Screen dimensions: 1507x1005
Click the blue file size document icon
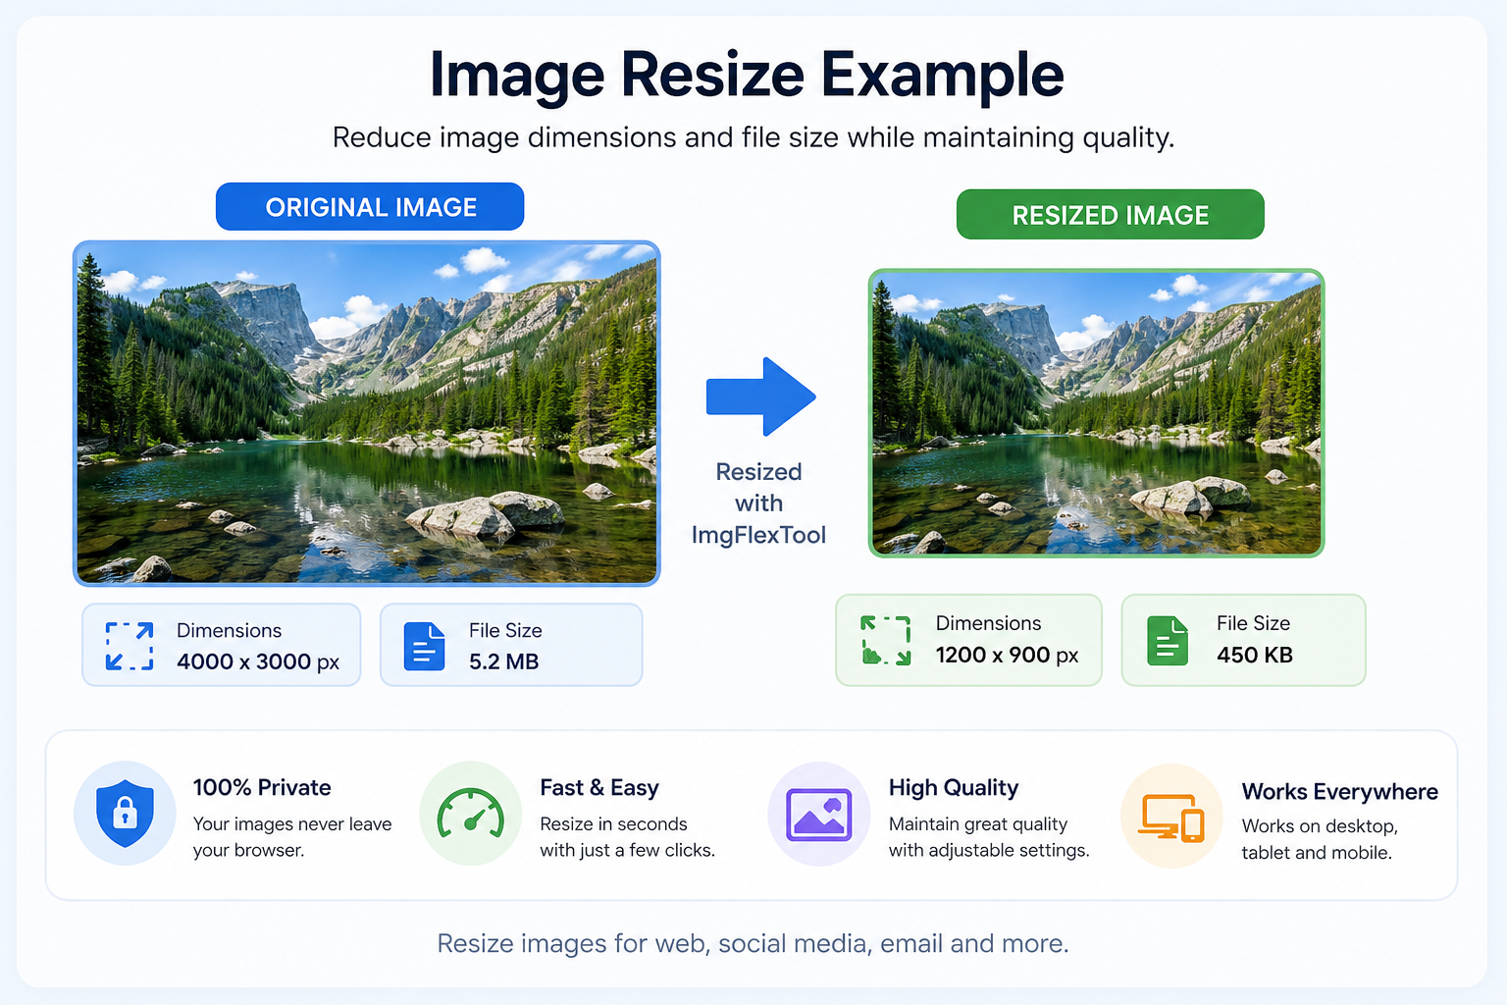tap(424, 646)
